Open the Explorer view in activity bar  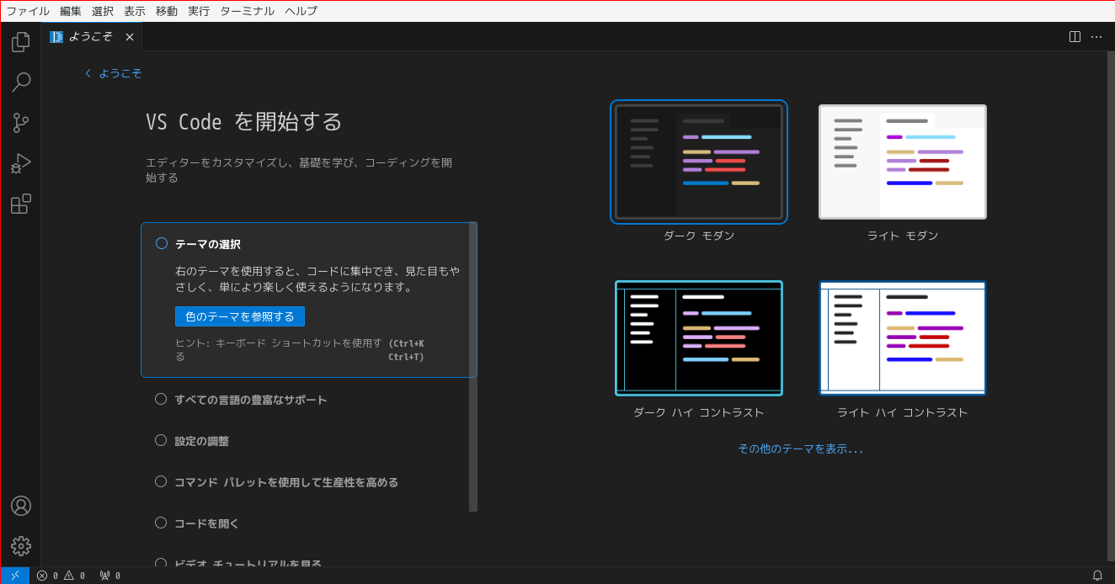(x=21, y=42)
